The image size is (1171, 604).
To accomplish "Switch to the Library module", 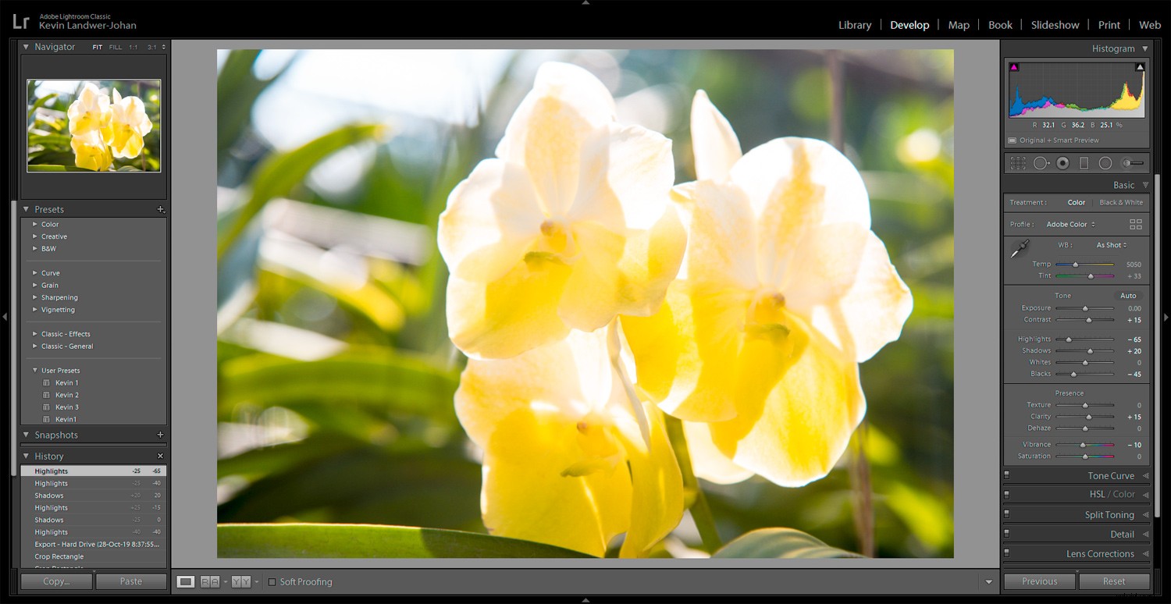I will (854, 24).
